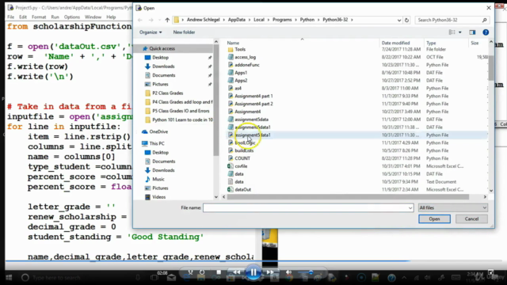Select the Assignment4 part 1 file
This screenshot has width=507, height=285.
(253, 96)
